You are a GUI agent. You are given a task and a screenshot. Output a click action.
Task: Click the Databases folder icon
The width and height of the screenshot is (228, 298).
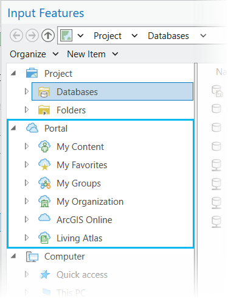(44, 92)
